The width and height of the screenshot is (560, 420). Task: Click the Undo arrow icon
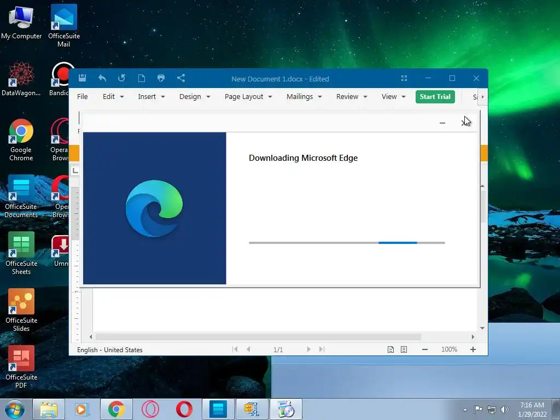tap(102, 78)
